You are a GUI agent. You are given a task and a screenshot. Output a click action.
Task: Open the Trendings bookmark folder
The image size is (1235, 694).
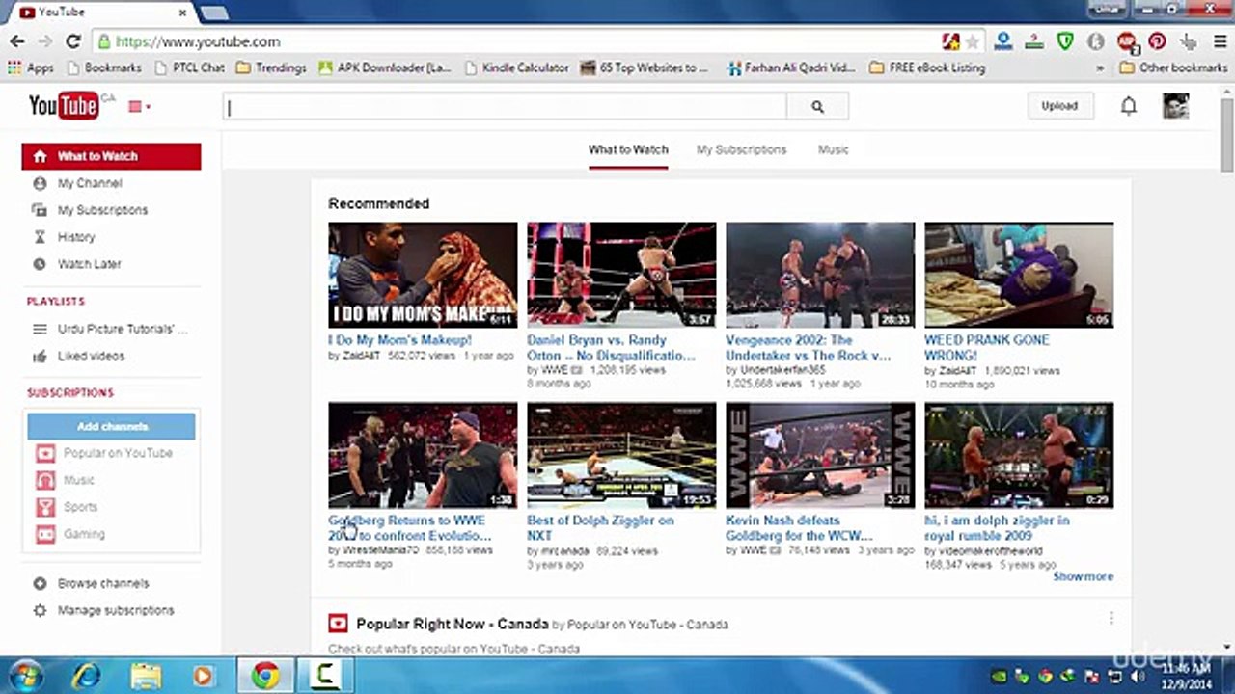point(271,68)
